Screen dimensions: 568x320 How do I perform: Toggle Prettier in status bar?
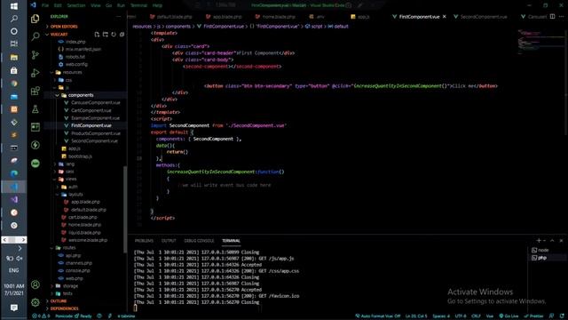tap(533, 316)
